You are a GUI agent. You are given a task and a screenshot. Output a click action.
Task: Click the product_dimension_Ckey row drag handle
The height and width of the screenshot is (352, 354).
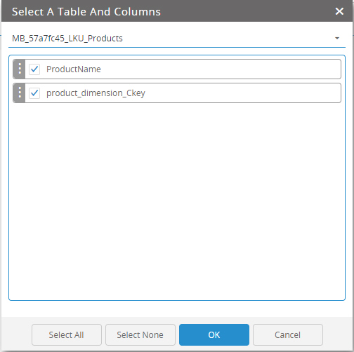coord(20,93)
